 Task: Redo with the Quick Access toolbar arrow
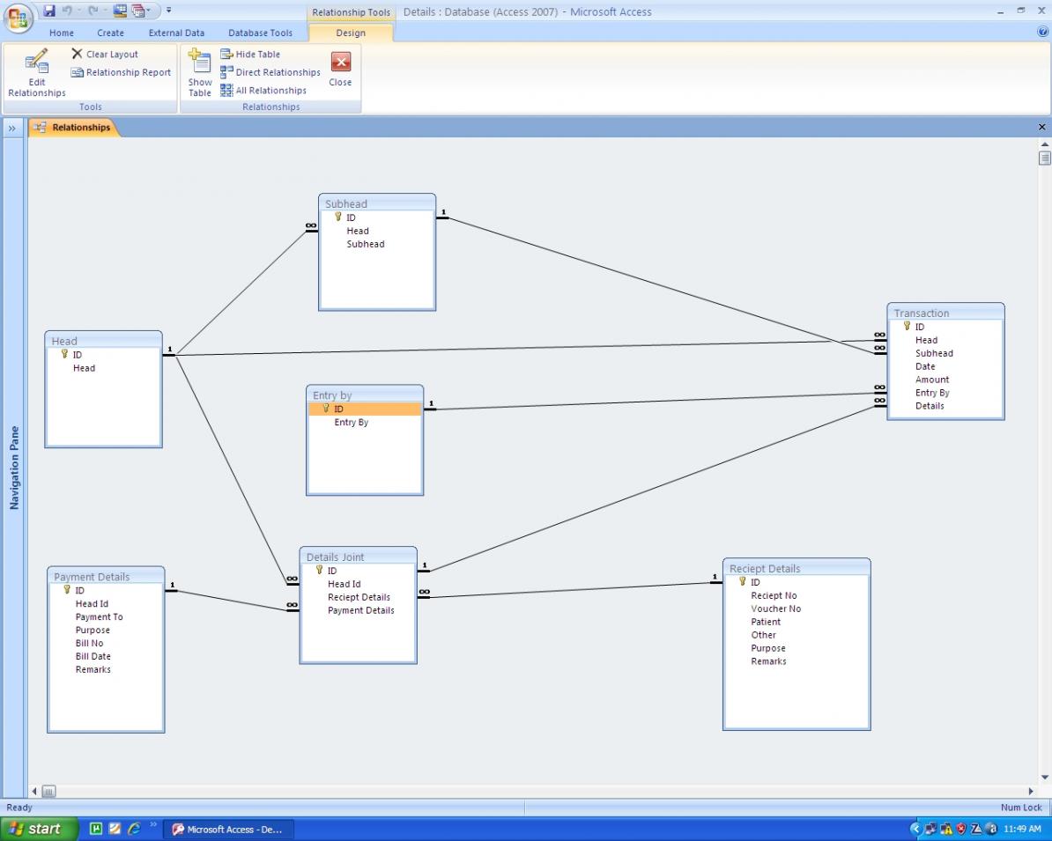93,11
